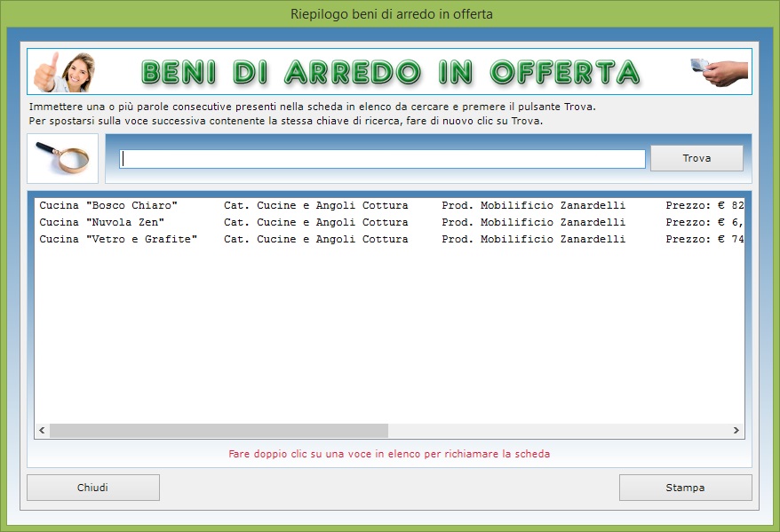Select the Cucina "Bosco Chiaro" entry

pos(108,206)
